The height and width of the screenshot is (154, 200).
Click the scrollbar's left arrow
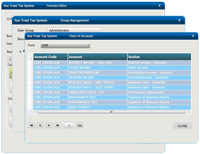click(35, 112)
